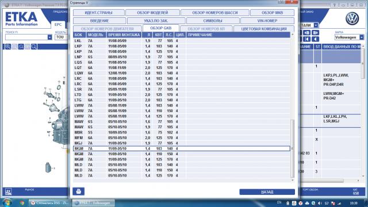The width and height of the screenshot is (368, 207).
Task: Open the ОБЗОР МОДЕЛЕЙ tab
Action: pos(152,13)
